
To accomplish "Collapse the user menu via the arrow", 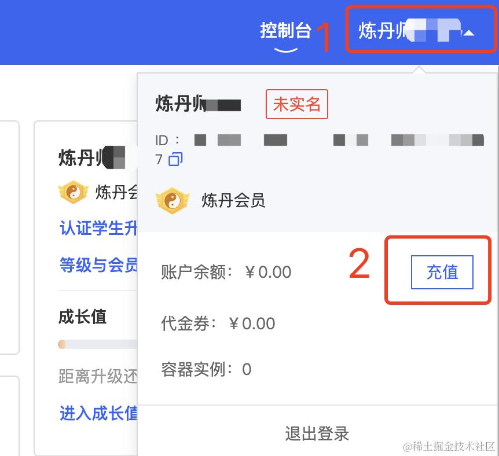I will pos(468,32).
